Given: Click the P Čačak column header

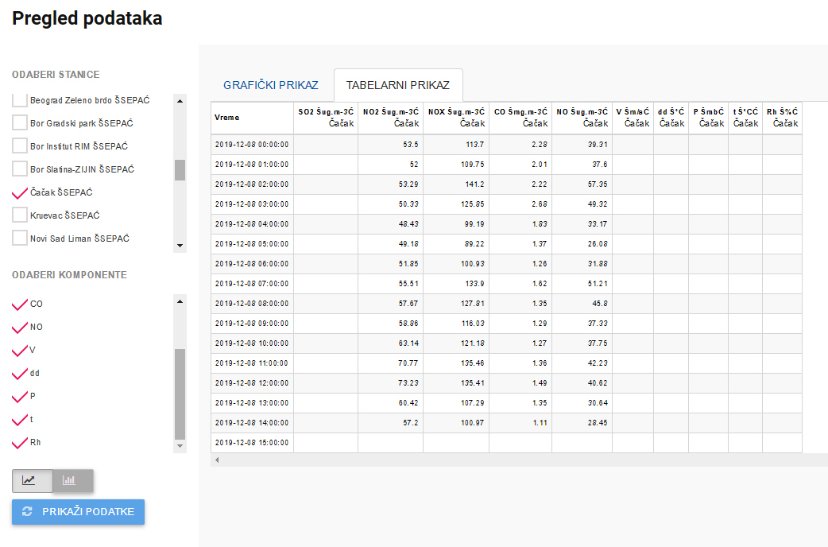Looking at the screenshot, I should [708, 118].
